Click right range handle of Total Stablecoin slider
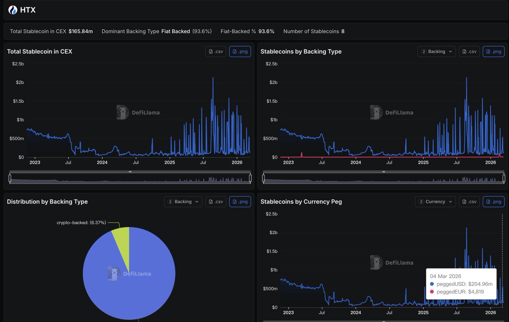Viewport: 509px width, 322px height. [250, 178]
